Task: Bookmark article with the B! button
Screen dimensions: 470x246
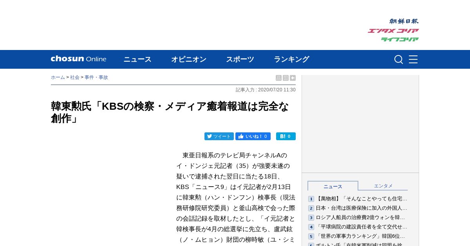Action: [286, 136]
